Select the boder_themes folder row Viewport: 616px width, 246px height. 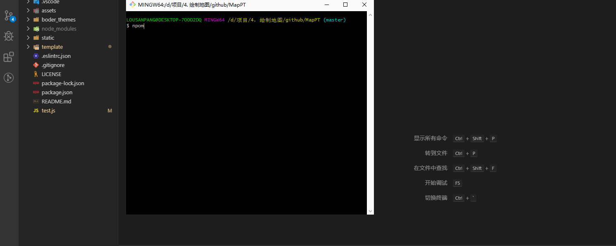(69, 19)
